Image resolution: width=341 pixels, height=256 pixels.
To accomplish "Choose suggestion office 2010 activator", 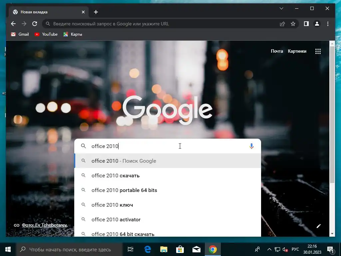I will 168,219.
